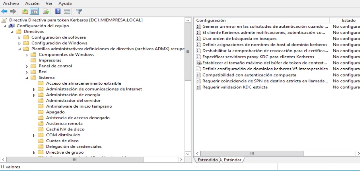Expand Configuración de software node
Screen dimensions: 360x171
[20, 38]
